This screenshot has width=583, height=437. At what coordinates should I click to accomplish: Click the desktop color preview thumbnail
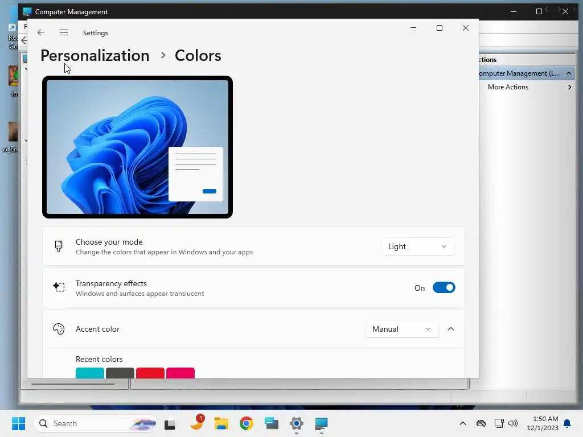click(138, 147)
